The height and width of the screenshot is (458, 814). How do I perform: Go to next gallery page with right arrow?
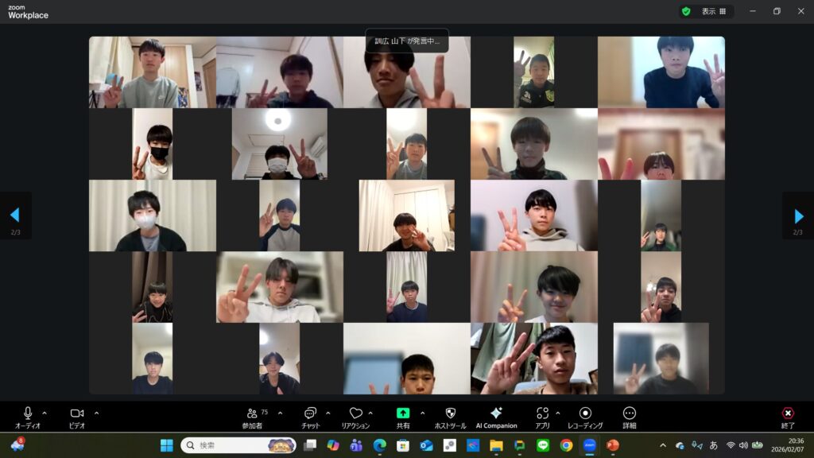coord(798,215)
